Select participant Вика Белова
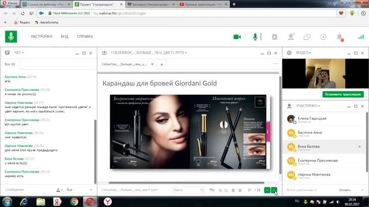This screenshot has width=369, height=207. click(324, 147)
